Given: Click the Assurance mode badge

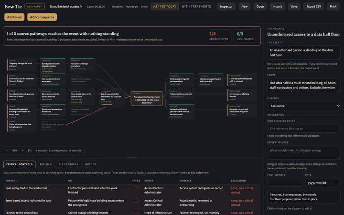Looking at the screenshot, I should pyautogui.click(x=34, y=6).
